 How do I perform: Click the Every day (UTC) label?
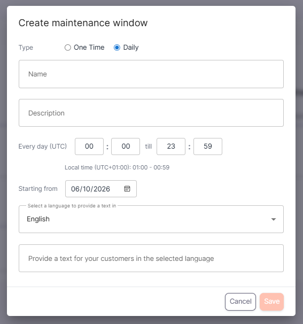point(43,146)
